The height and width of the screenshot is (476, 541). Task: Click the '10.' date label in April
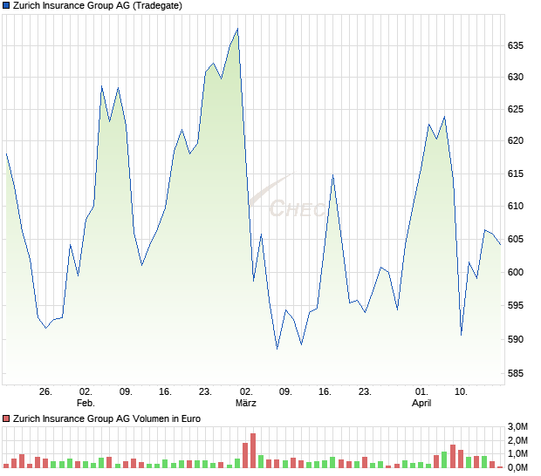point(462,391)
